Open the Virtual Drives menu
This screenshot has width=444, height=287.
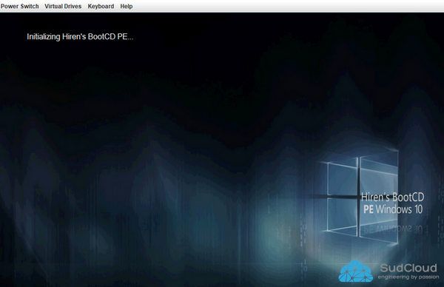(x=63, y=6)
